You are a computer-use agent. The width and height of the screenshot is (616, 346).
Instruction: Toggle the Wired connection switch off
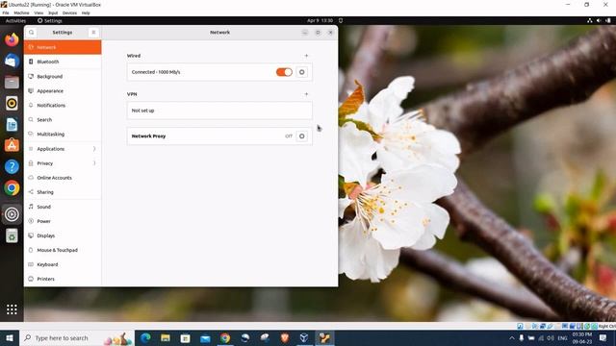[x=284, y=72]
